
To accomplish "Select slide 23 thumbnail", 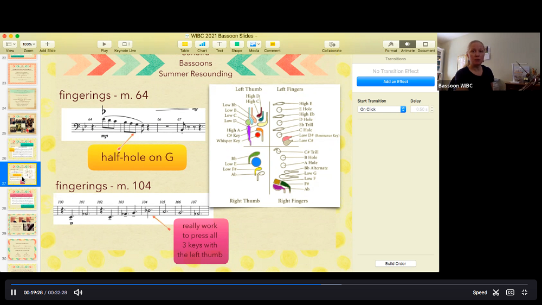I will point(22,73).
